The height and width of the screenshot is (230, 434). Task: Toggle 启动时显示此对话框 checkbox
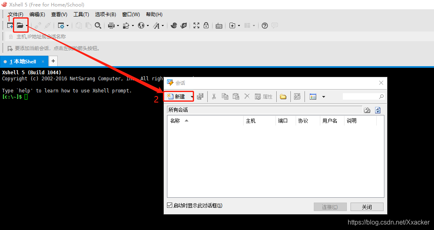[170, 205]
